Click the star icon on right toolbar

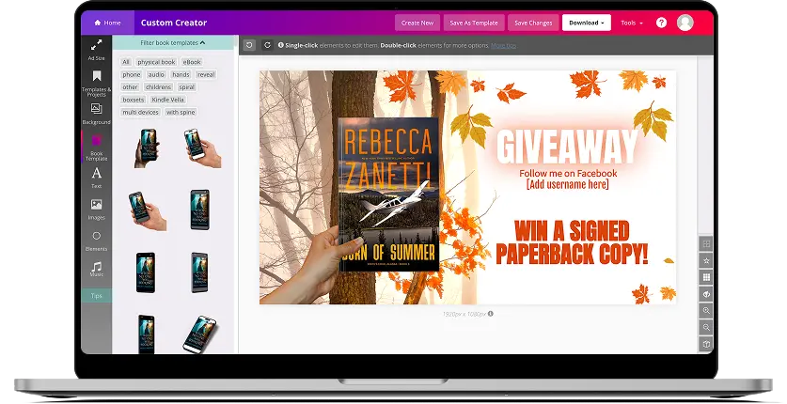click(x=706, y=260)
